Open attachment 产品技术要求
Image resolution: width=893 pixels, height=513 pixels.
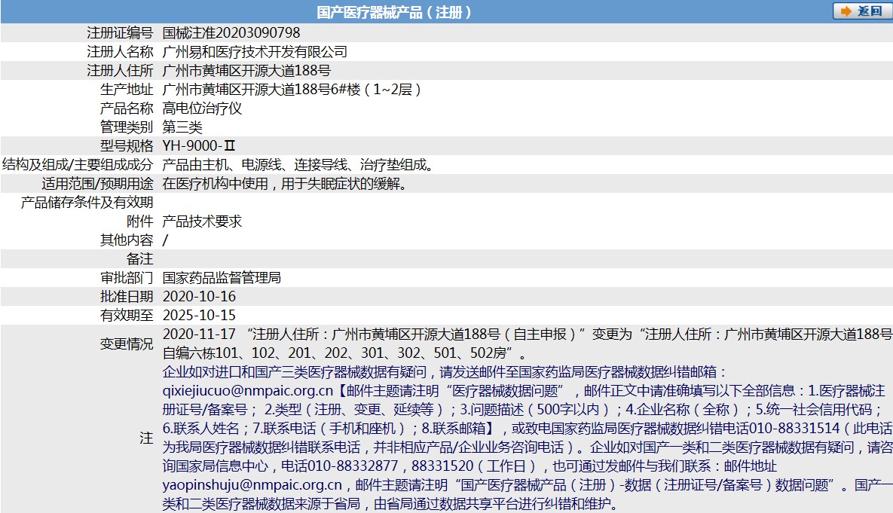pyautogui.click(x=202, y=221)
